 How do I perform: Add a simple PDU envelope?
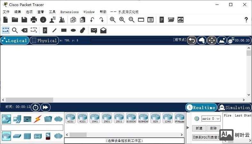point(94,30)
